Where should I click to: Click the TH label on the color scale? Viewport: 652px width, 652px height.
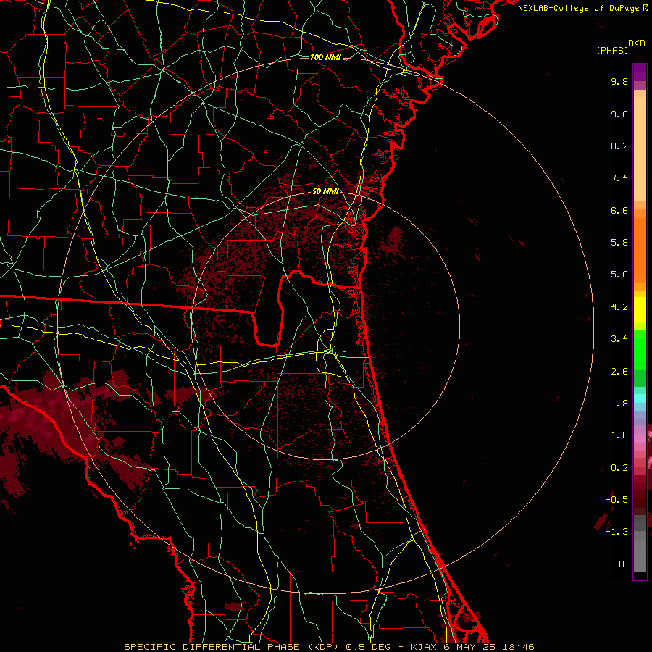(x=622, y=564)
